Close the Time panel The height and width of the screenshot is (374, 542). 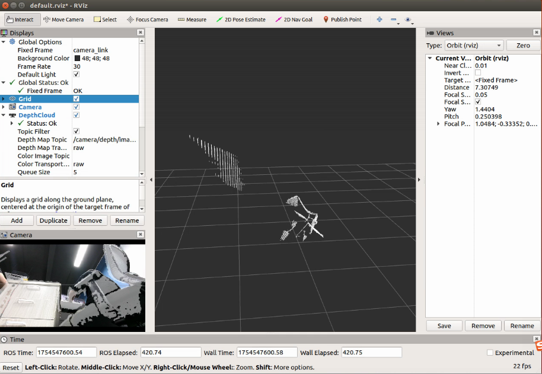pyautogui.click(x=537, y=339)
